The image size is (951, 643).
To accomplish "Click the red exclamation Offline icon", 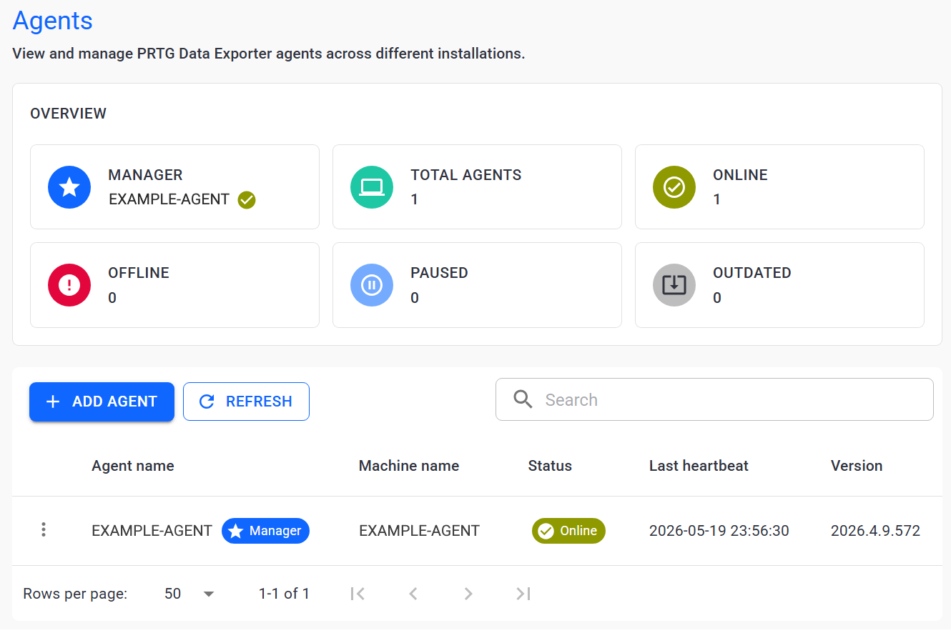I will coord(69,285).
